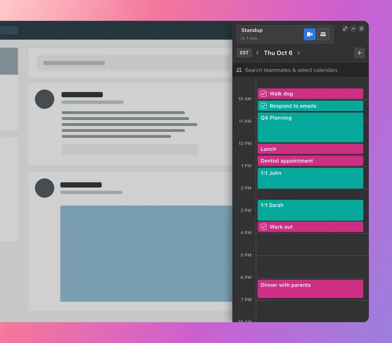Click the teammates people icon
392x343 pixels.
click(239, 70)
